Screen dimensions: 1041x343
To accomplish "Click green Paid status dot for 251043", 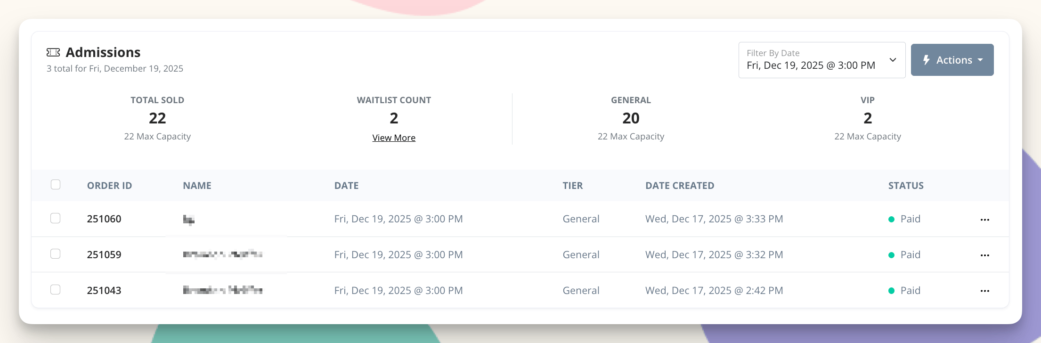I will tap(891, 291).
